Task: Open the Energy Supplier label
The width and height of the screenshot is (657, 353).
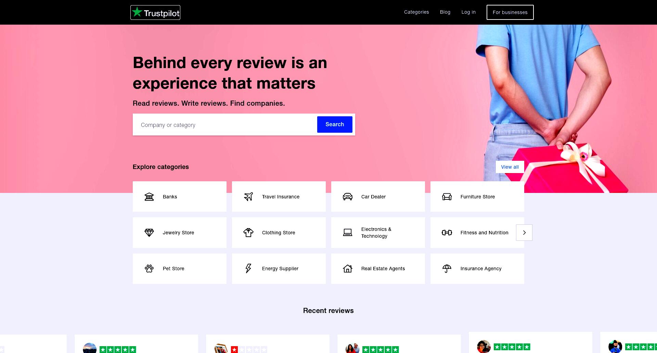Action: click(x=280, y=269)
